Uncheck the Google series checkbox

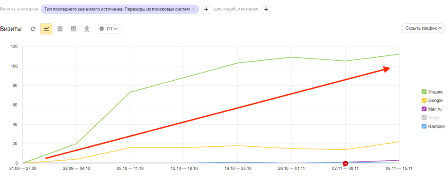(424, 100)
